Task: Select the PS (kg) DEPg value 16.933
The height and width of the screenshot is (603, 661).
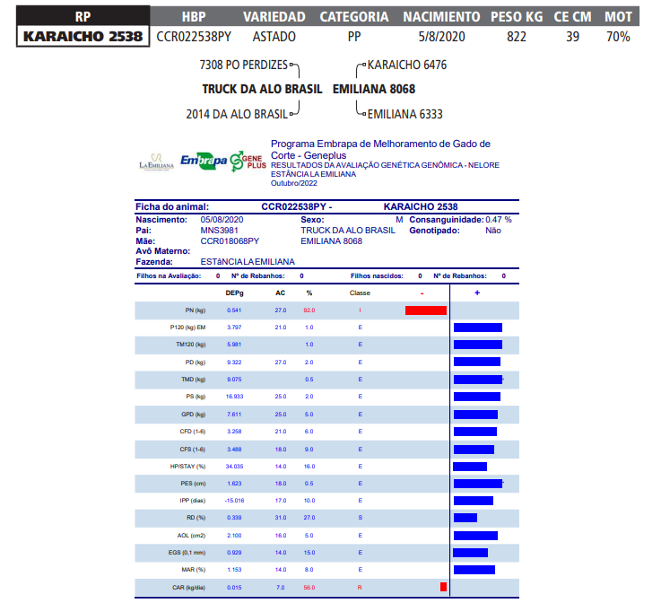Action: 234,397
